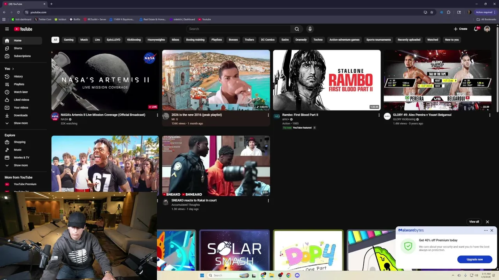Open the Twitter Com bookmark
This screenshot has width=499, height=280.
(43, 19)
